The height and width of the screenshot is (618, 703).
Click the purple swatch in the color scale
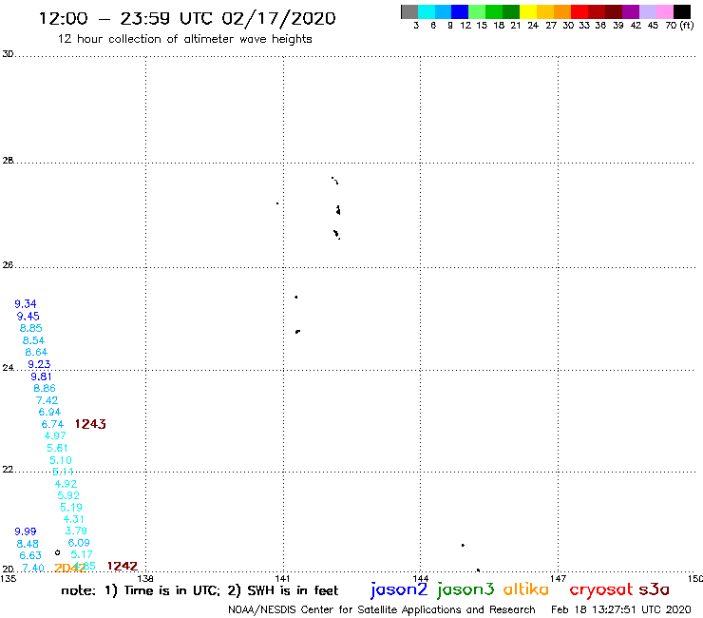(x=631, y=11)
